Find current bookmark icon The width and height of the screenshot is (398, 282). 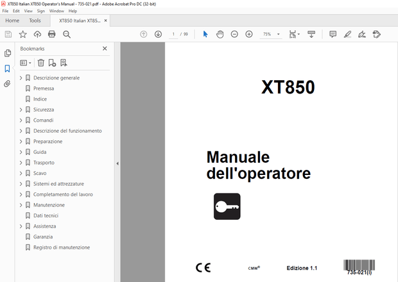point(64,63)
